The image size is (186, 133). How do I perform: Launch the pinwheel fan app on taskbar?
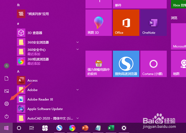[x=45, y=128]
